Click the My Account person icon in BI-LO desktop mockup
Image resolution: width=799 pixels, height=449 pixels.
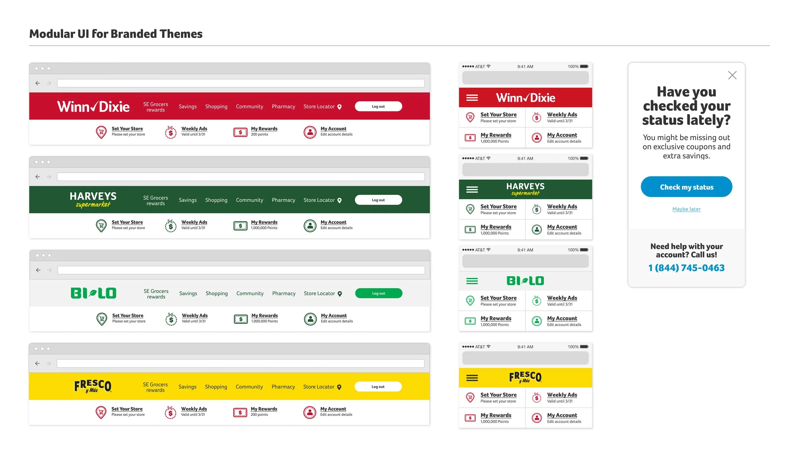point(310,319)
